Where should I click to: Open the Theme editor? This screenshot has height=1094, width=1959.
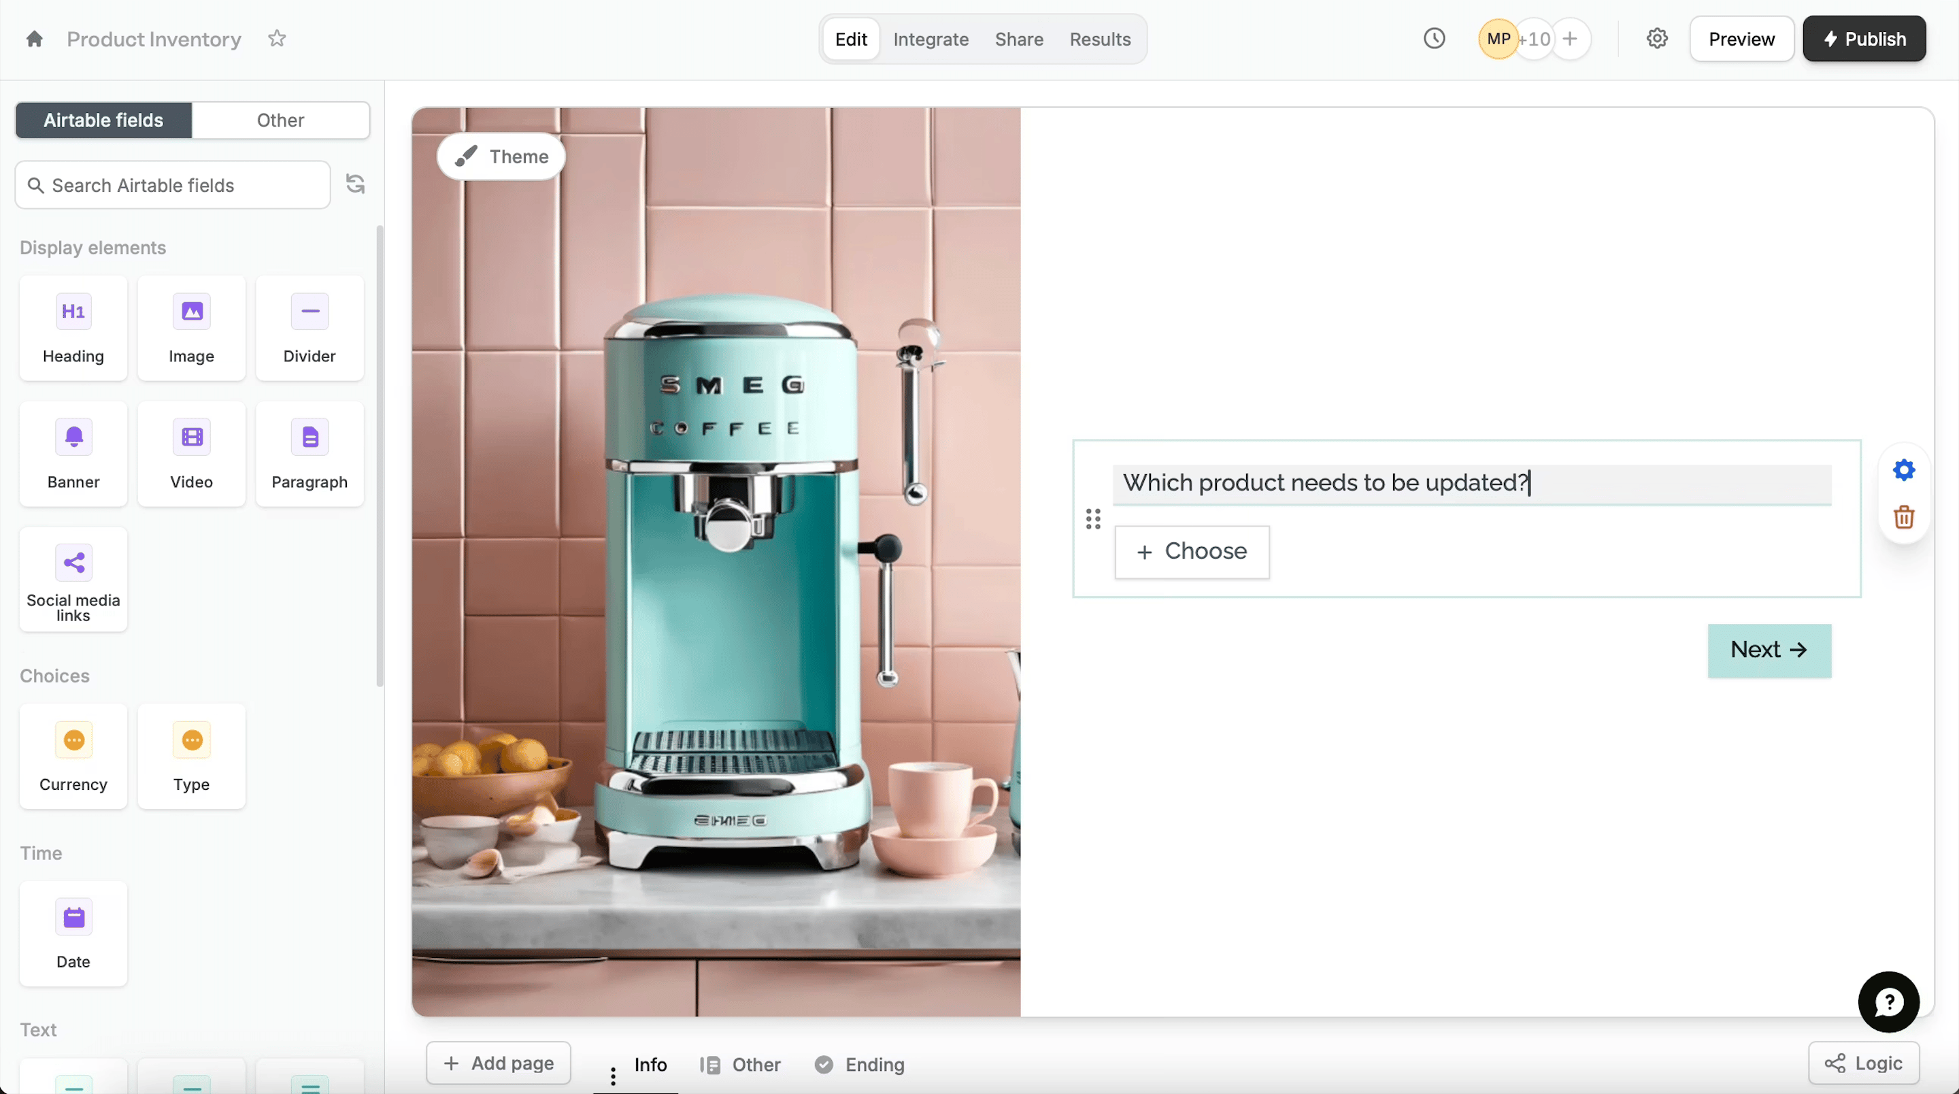click(x=501, y=156)
